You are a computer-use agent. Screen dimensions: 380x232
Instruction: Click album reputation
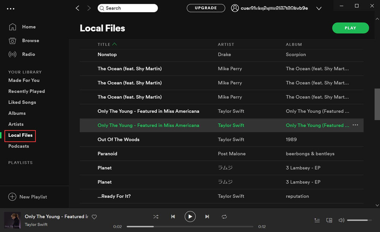click(x=298, y=196)
